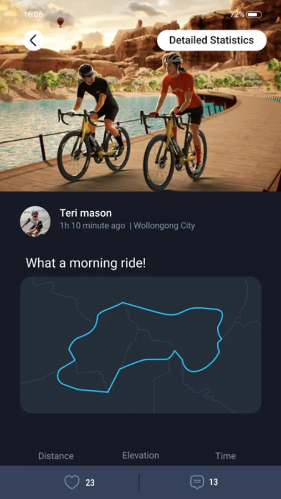Like the post with heart icon
The width and height of the screenshot is (281, 499).
click(72, 482)
